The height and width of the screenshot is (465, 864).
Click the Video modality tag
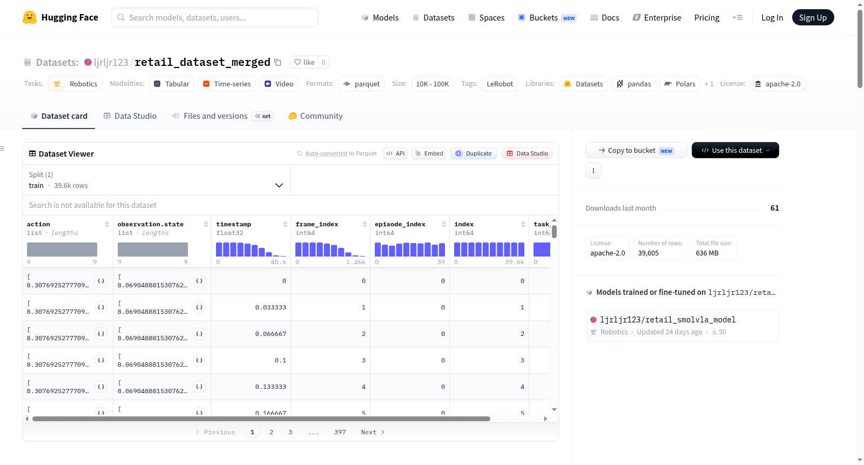coord(279,84)
